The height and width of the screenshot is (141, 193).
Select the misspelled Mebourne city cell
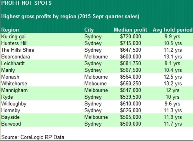(95, 84)
